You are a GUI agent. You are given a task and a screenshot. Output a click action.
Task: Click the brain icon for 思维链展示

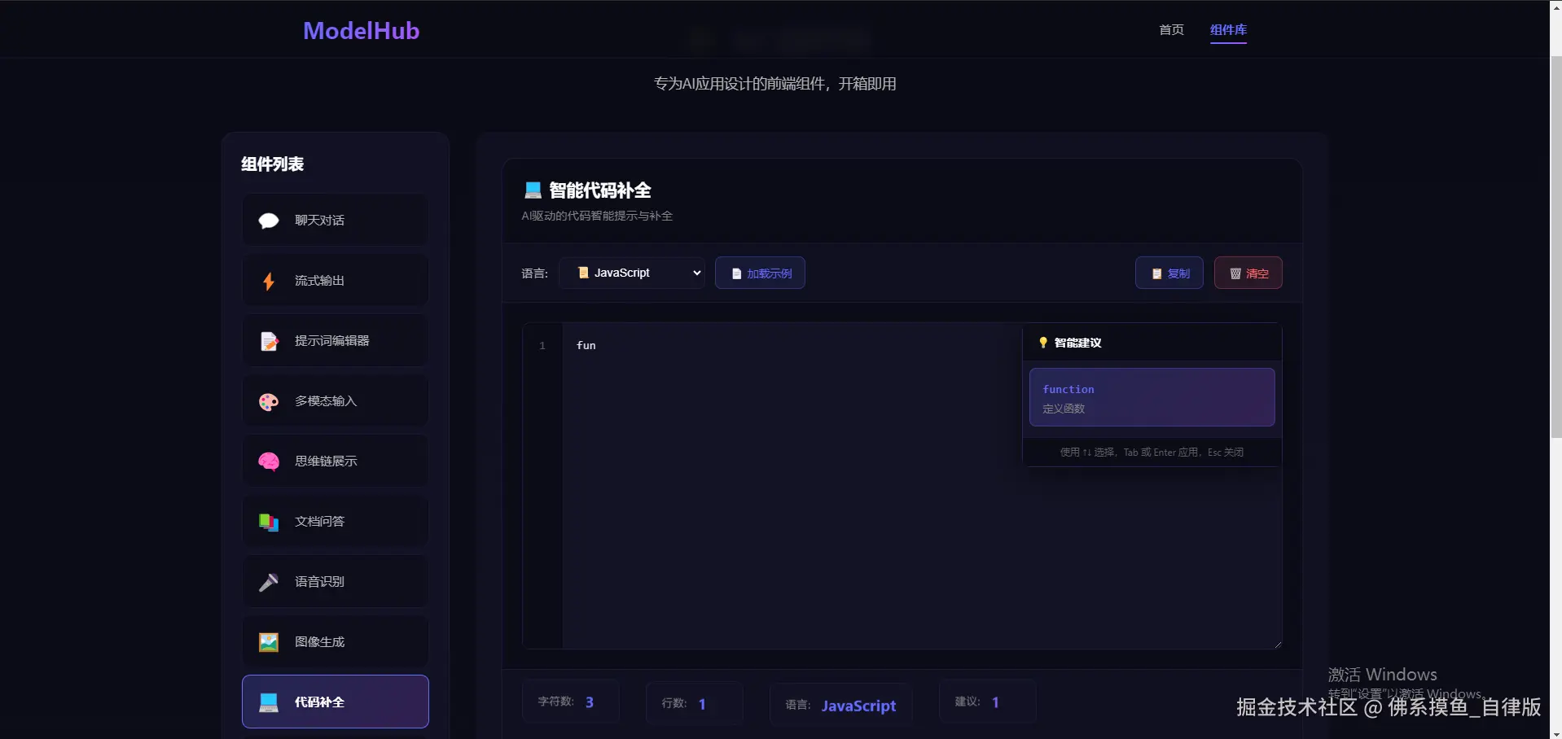click(x=269, y=461)
